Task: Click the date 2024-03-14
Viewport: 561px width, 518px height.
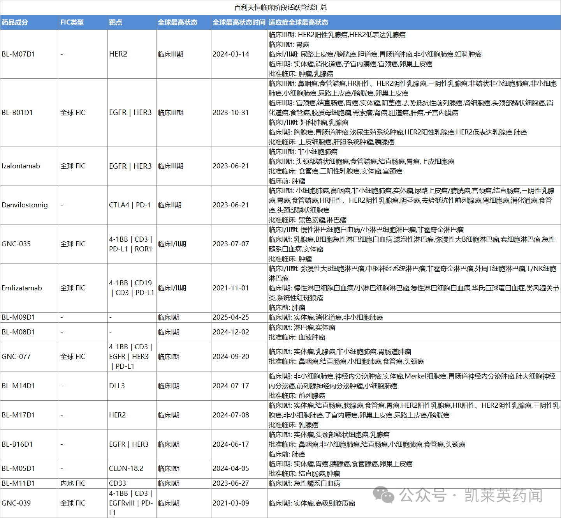Action: [x=231, y=54]
